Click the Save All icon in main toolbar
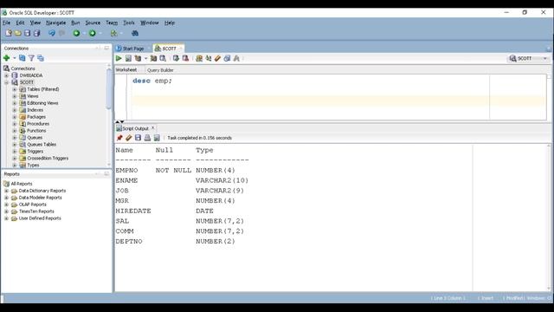Viewport: 554px width, 312px height. [x=36, y=33]
